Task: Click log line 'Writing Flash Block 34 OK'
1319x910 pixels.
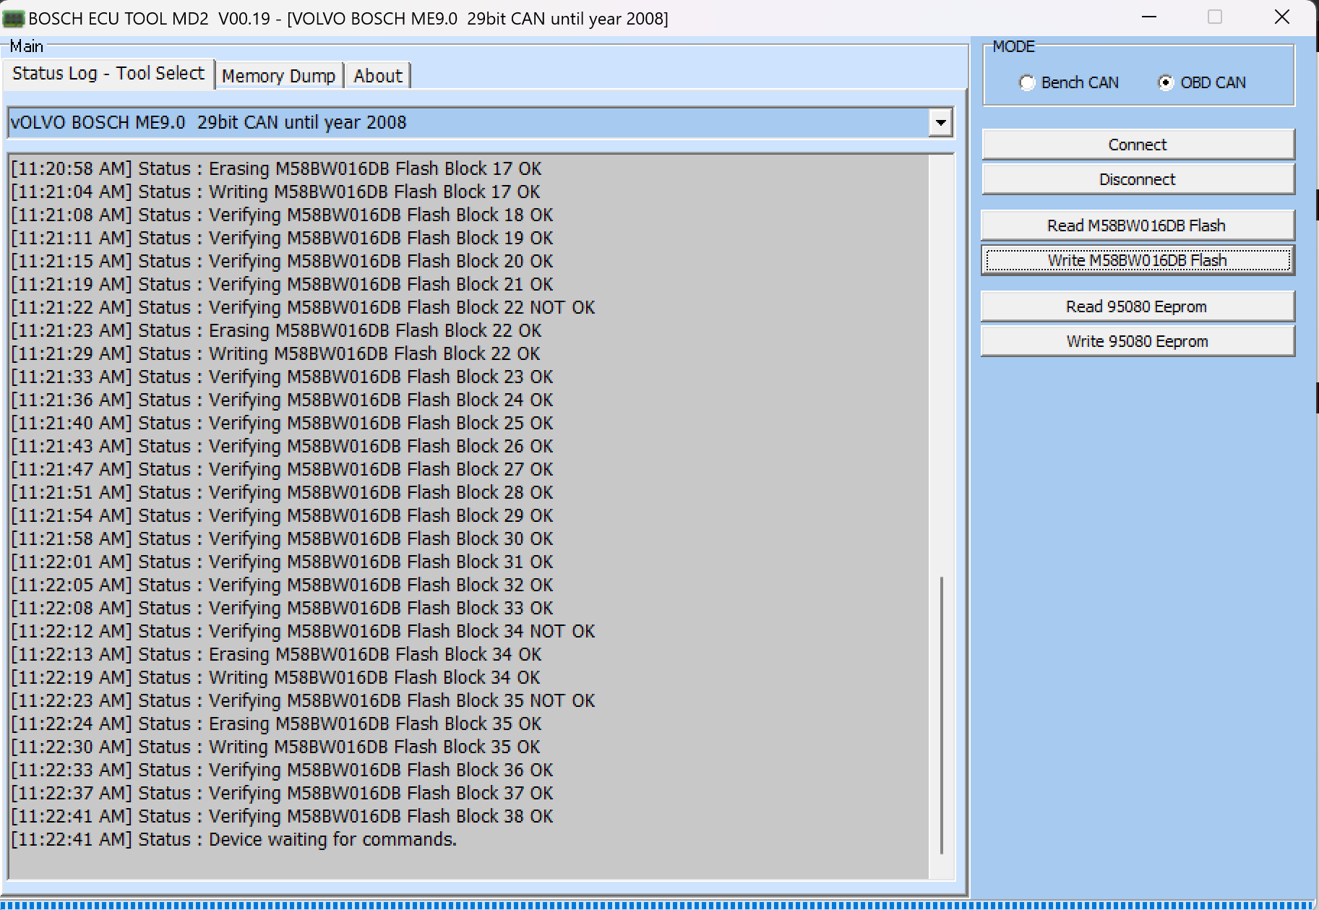Action: (275, 677)
